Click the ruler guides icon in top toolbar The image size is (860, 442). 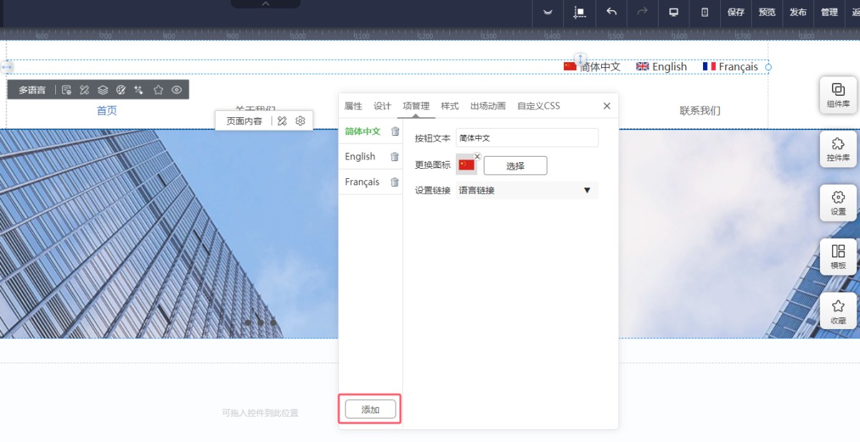pyautogui.click(x=580, y=12)
